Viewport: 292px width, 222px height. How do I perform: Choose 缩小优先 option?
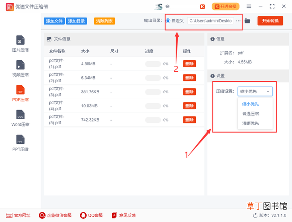250,104
